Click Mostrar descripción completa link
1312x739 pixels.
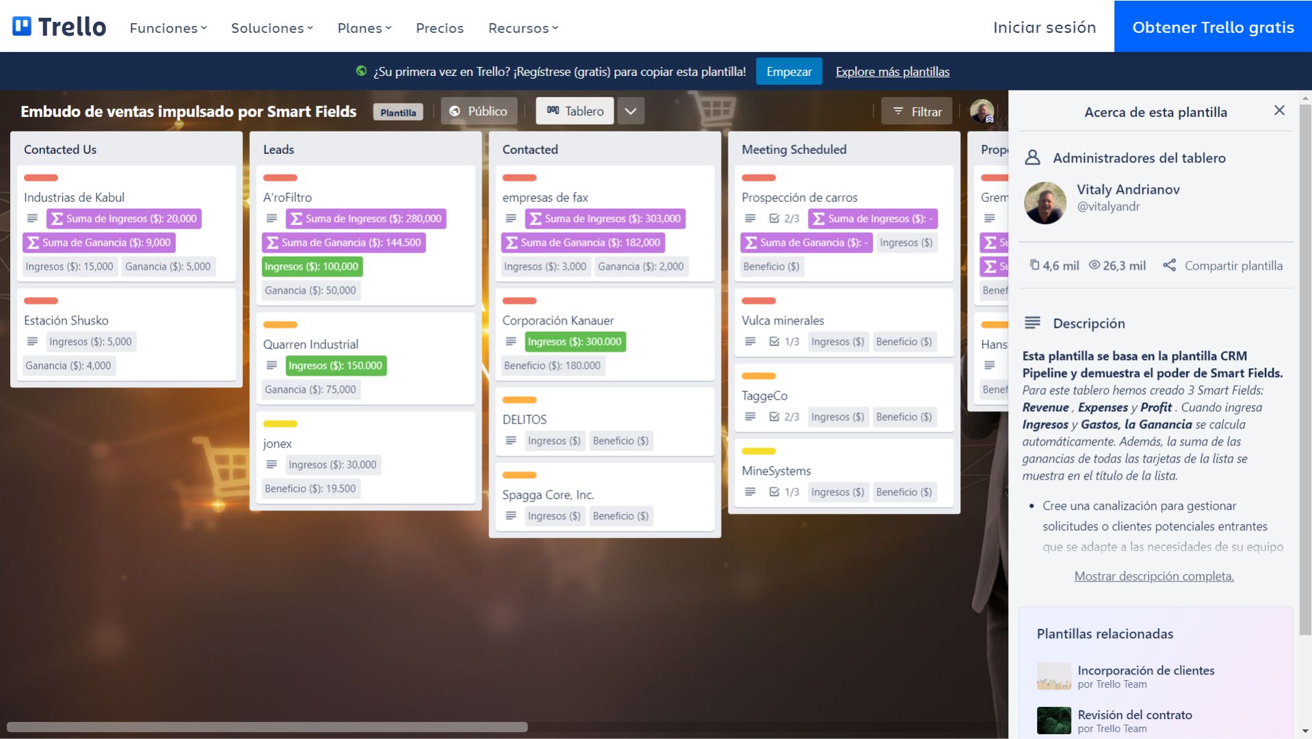(1154, 576)
